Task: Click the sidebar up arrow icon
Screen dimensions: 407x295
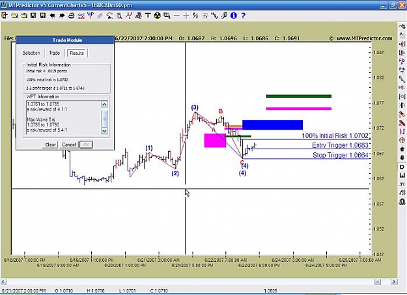Action: coord(402,149)
